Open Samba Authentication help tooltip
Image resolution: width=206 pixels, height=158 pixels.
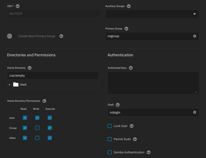(x=148, y=152)
